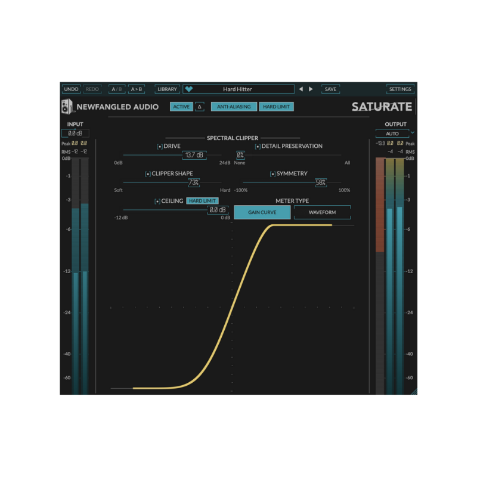The width and height of the screenshot is (477, 477).
Task: Toggle HARD LIMIT next to the Ceiling control
Action: (x=203, y=201)
